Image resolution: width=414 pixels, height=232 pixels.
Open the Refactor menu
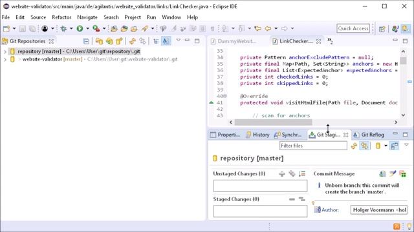click(x=61, y=17)
